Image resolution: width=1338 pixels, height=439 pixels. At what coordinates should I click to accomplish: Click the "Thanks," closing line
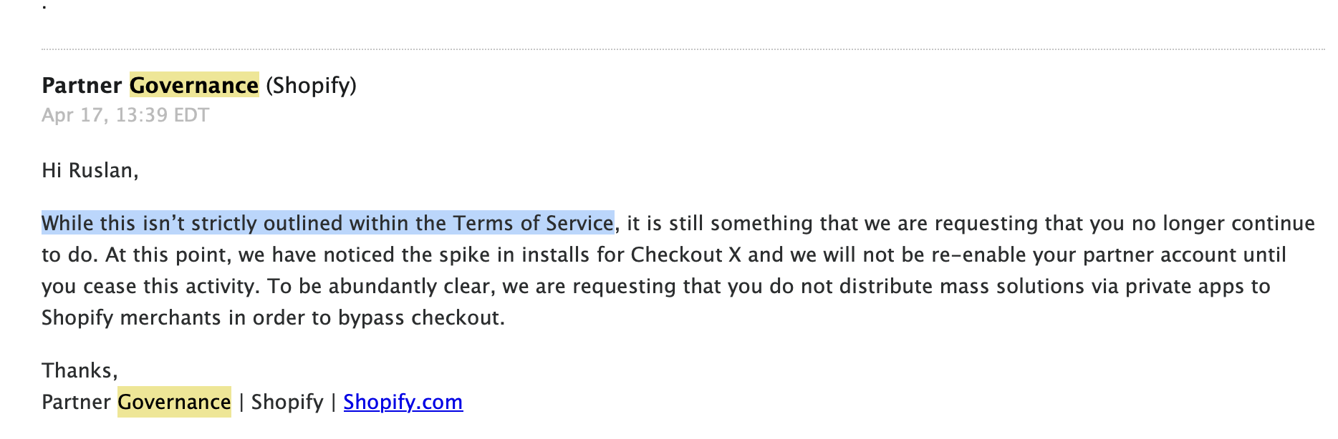pyautogui.click(x=80, y=370)
